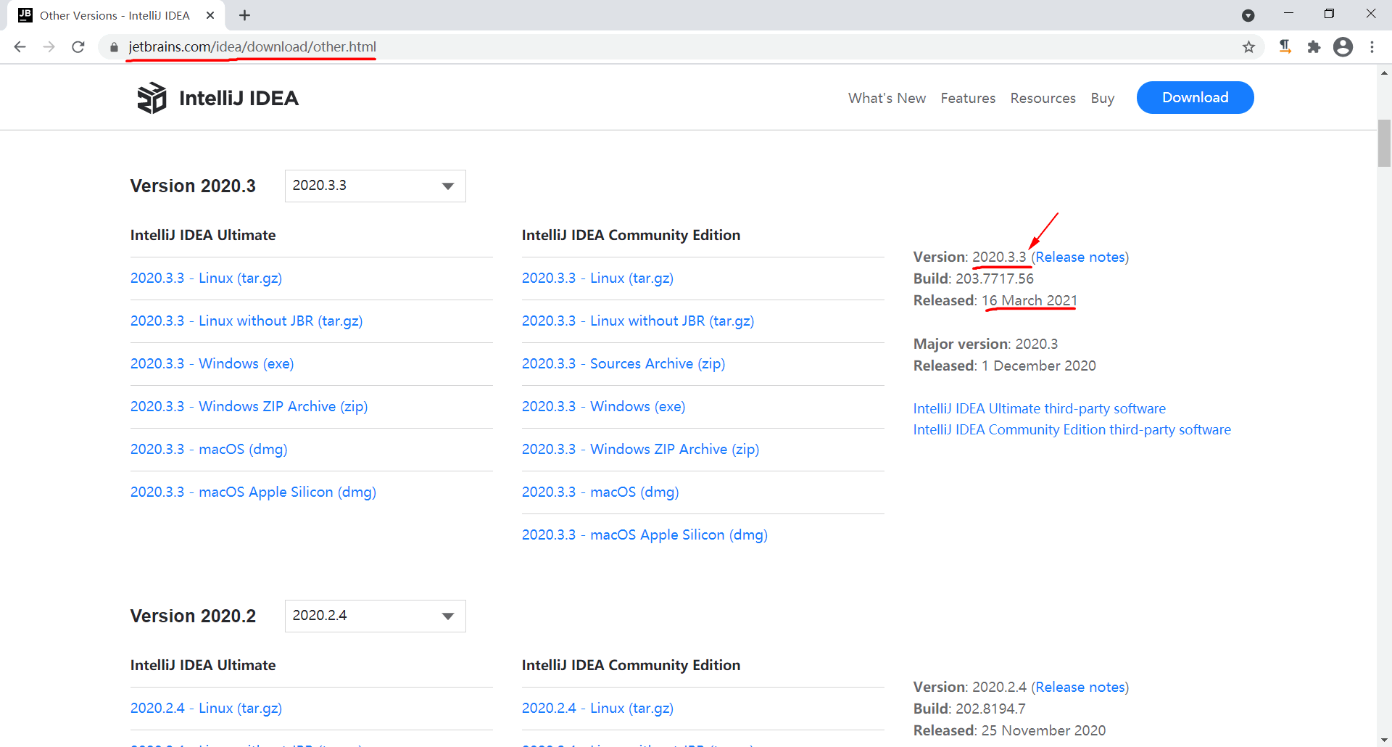Click the Version 2020.3 heading
The height and width of the screenshot is (747, 1392).
[x=193, y=186]
